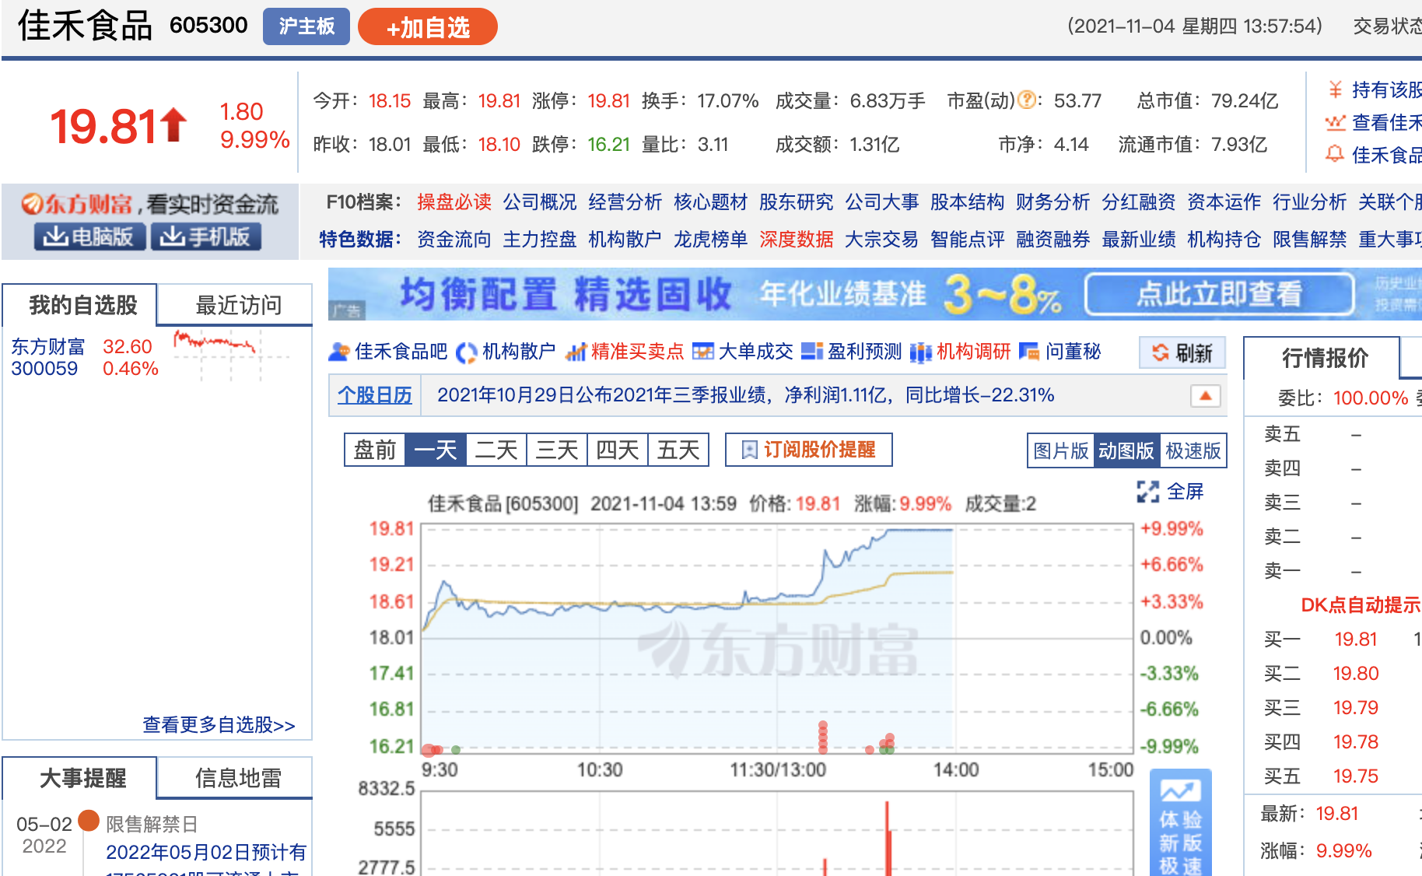Open the 机构散户 circular icon
Image resolution: width=1422 pixels, height=876 pixels.
pyautogui.click(x=466, y=352)
